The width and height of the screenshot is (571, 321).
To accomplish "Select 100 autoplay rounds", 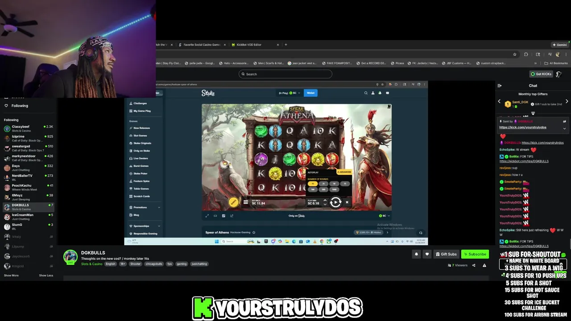I will [313, 189].
